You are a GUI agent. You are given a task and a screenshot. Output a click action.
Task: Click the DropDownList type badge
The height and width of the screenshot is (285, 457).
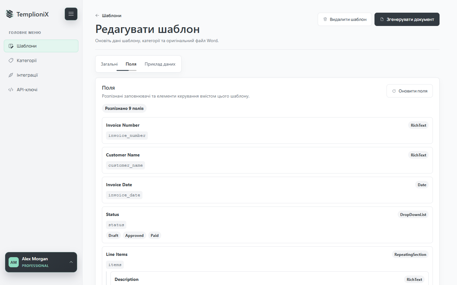pos(413,215)
